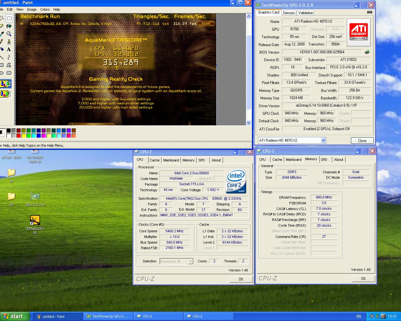401x321 pixels.
Task: Pick the red color swatch in Paint palette
Action: tap(19, 136)
